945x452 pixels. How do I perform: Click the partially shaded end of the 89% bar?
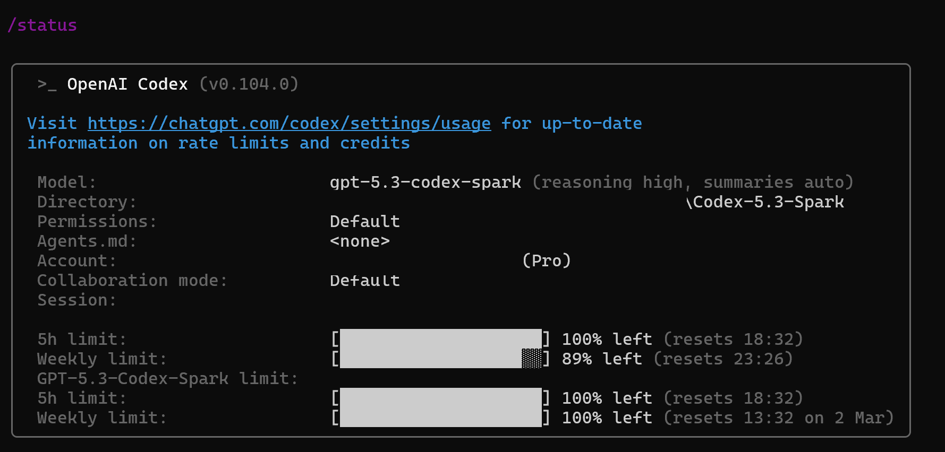(532, 359)
